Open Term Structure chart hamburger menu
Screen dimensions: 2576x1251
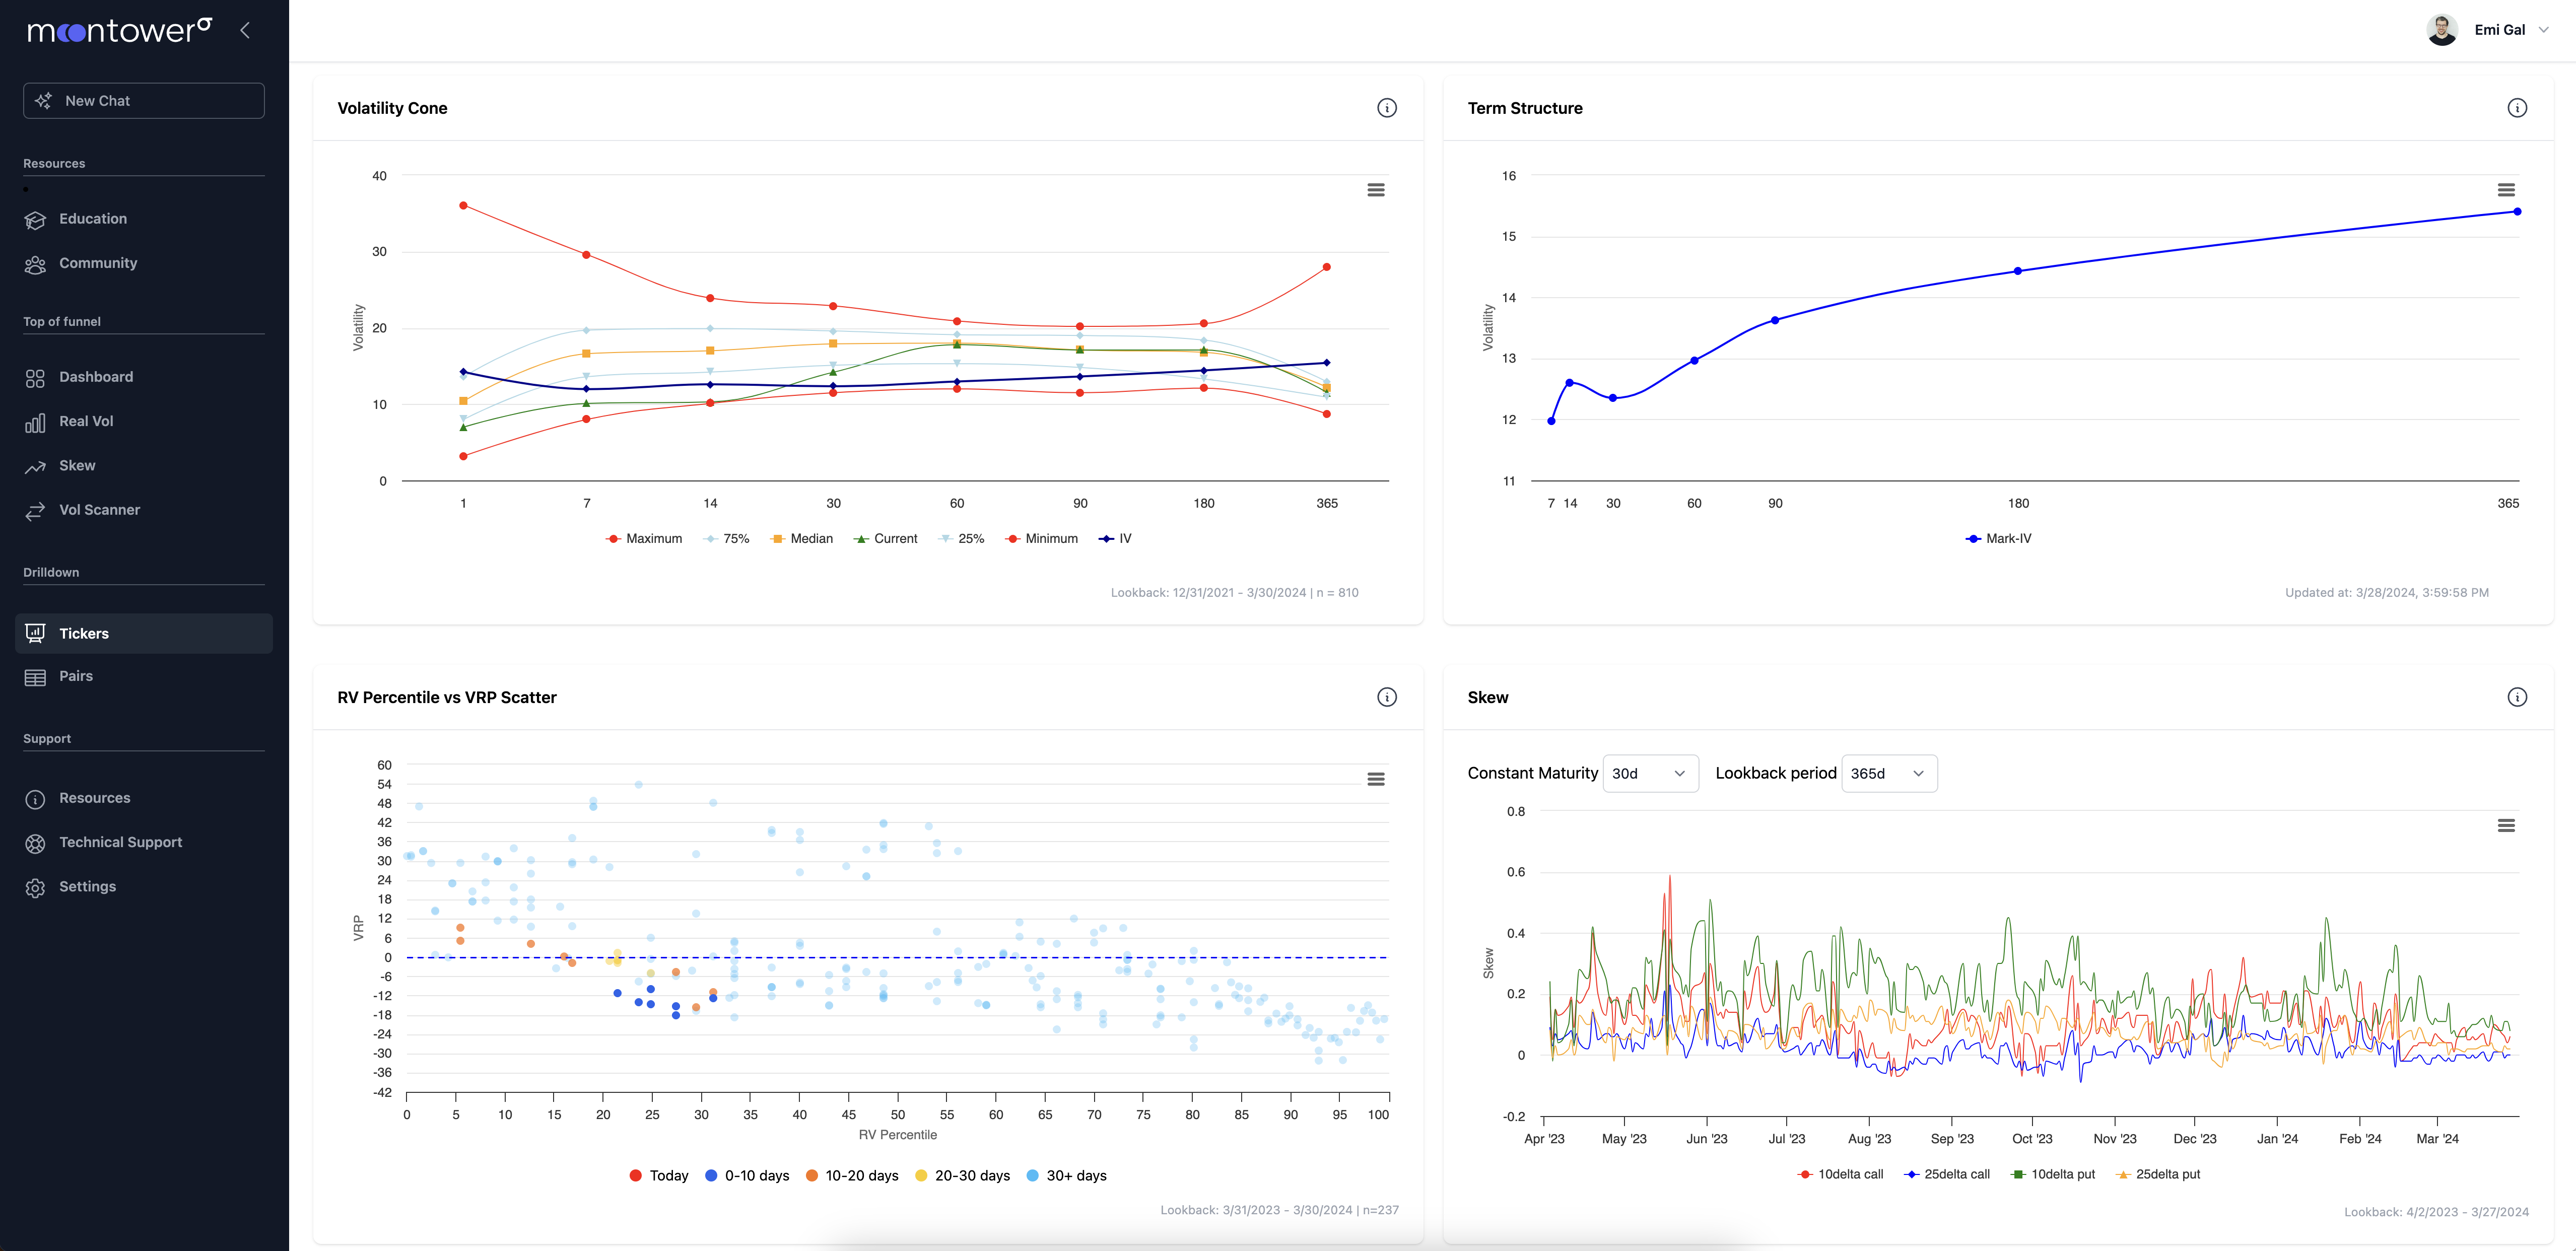pyautogui.click(x=2505, y=190)
